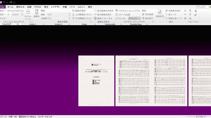Click the title page thumbnail

(x=96, y=81)
